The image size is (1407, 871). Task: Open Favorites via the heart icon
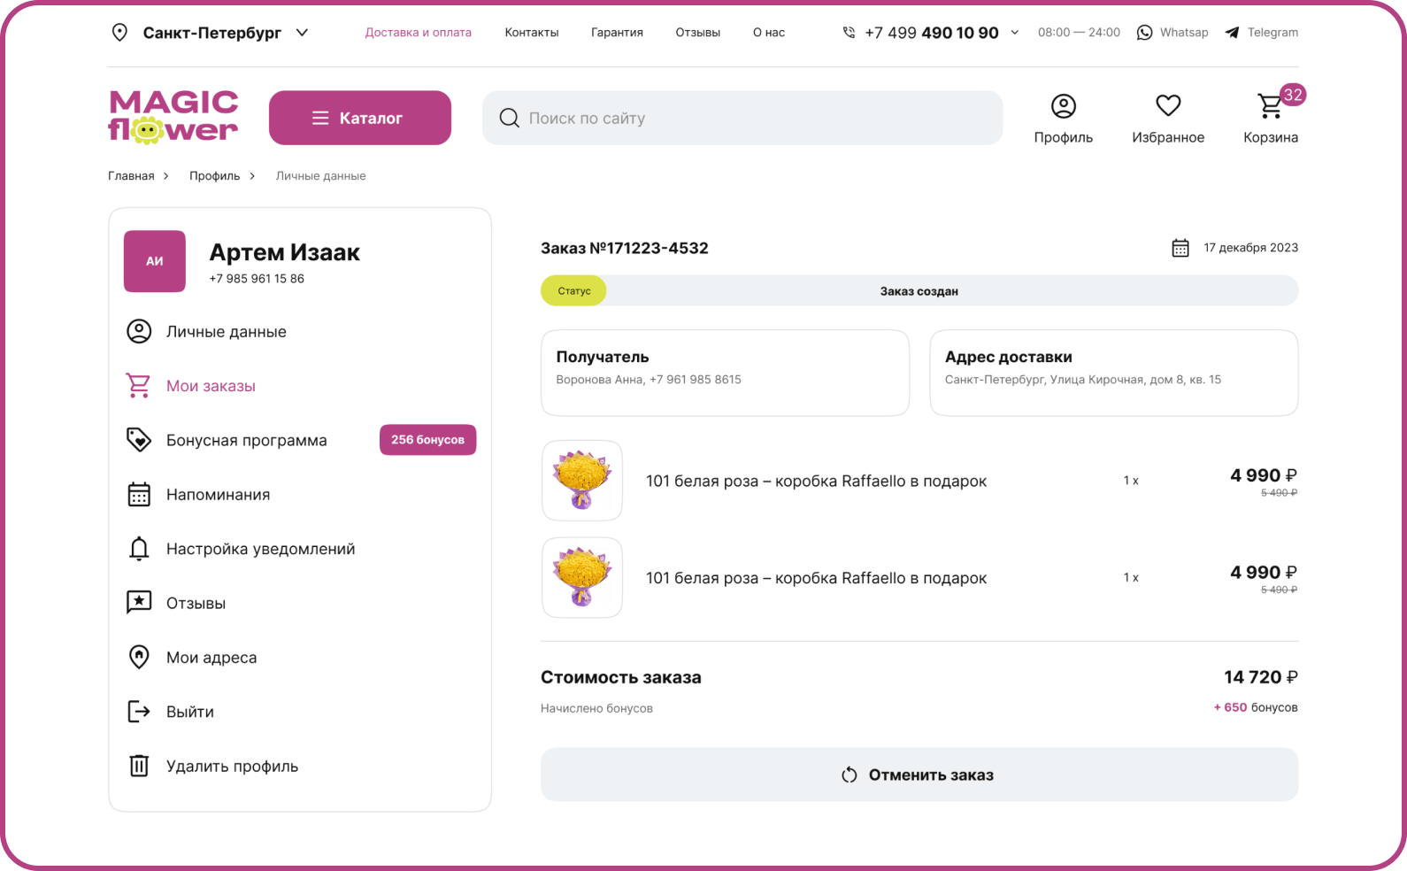[x=1168, y=105]
